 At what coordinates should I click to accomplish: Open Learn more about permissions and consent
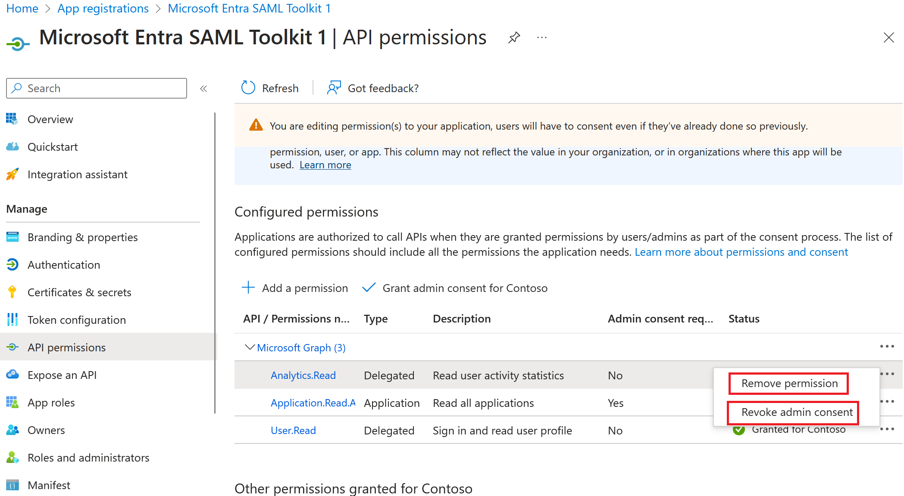tap(741, 252)
